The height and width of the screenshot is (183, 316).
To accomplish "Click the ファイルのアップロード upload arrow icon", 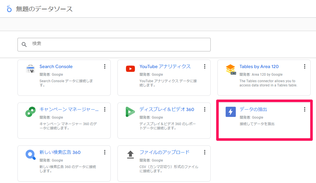I will (130, 155).
